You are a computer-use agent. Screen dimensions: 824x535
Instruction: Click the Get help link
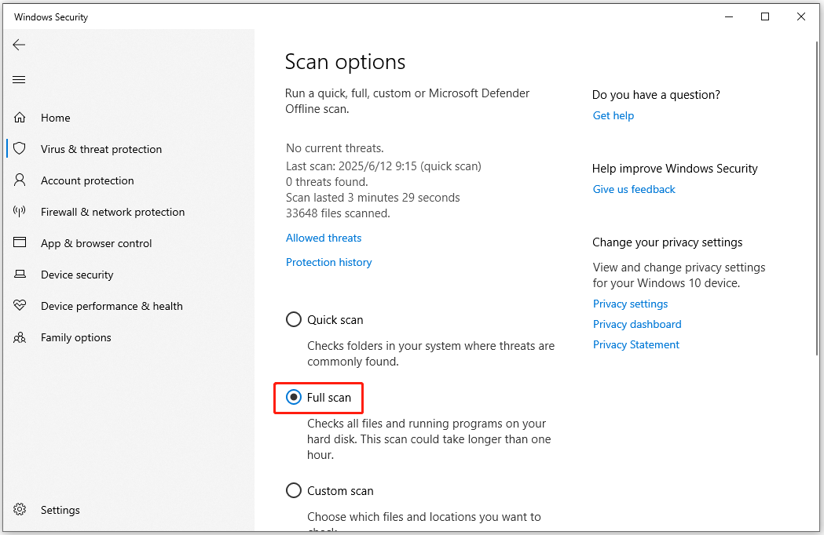(x=613, y=115)
